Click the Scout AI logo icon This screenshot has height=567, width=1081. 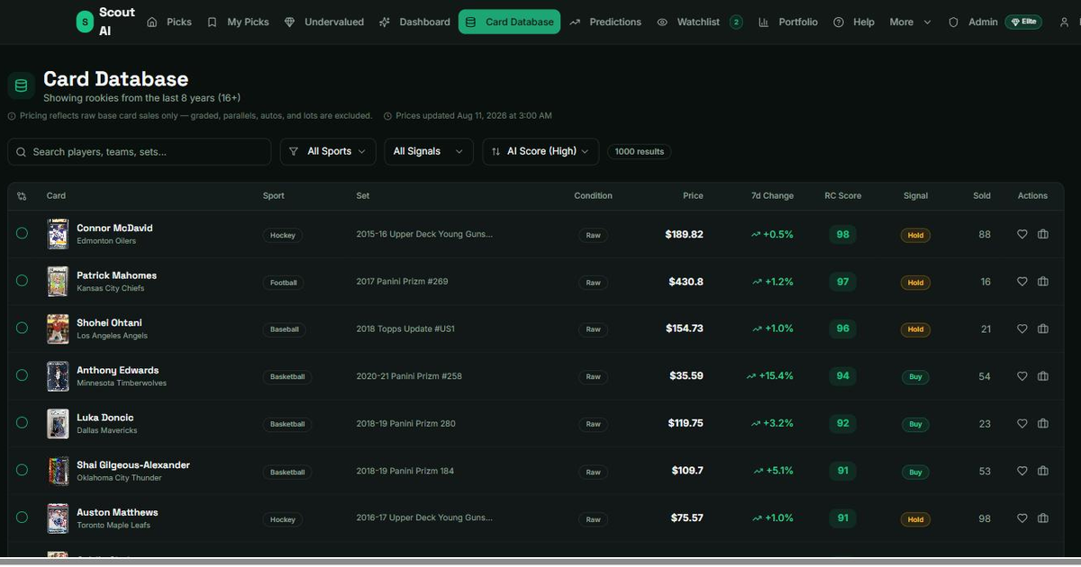coord(85,22)
